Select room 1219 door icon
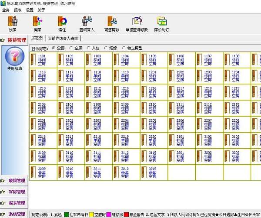Screen dimensions: 261x218 coord(227,92)
